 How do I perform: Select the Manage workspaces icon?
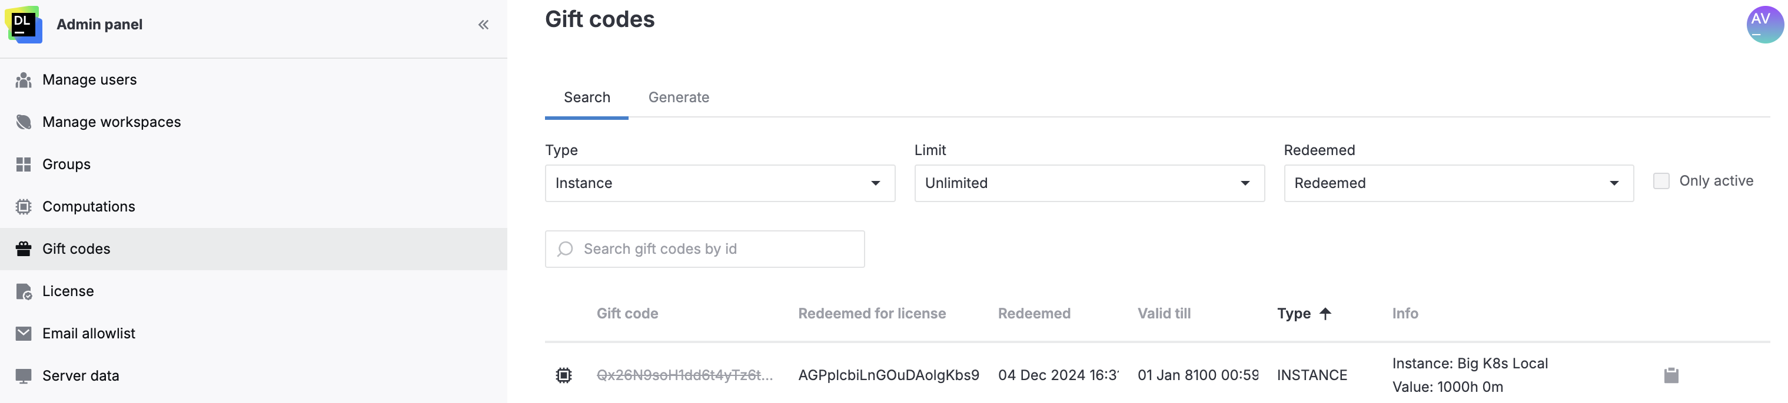(x=23, y=121)
